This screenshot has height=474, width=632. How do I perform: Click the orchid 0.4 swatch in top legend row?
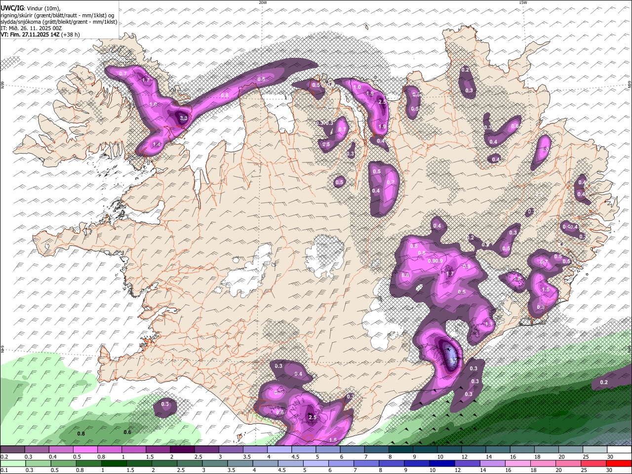[61, 450]
